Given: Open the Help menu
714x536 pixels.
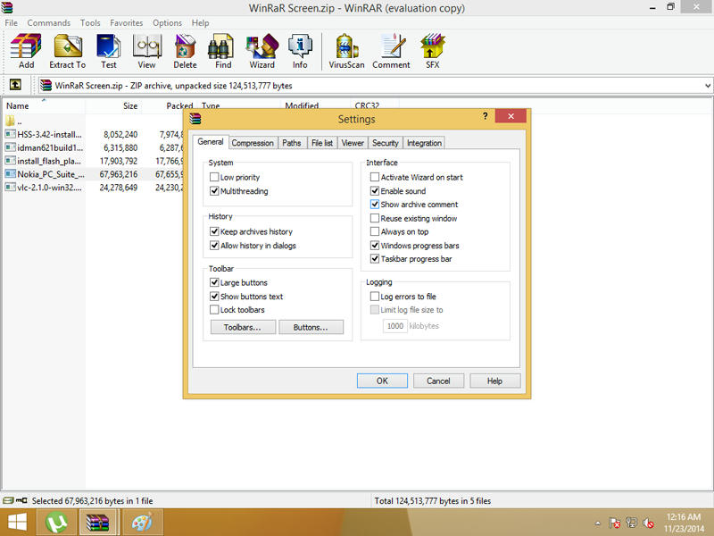Looking at the screenshot, I should [x=200, y=23].
